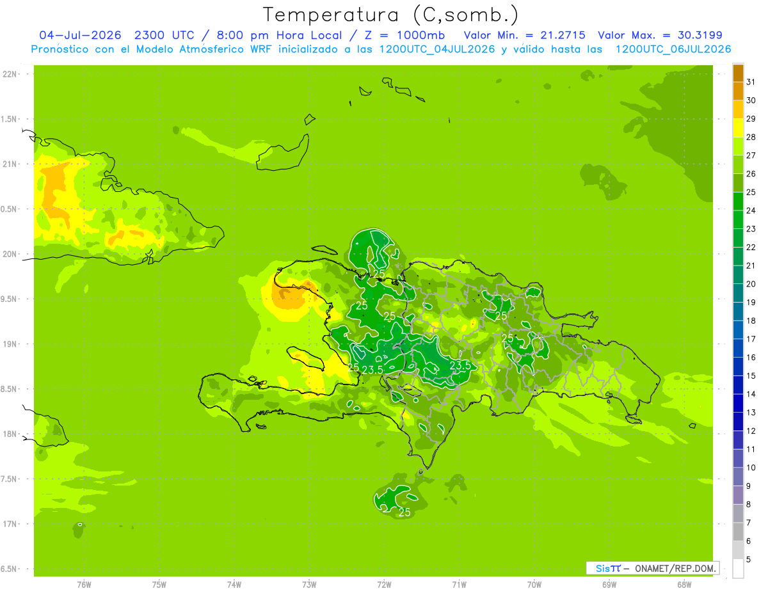768x593 pixels.
Task: Click the title "Temperatura (C,somb.)"
Action: point(390,15)
